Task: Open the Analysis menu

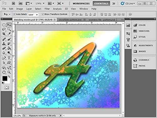Action: click(x=57, y=9)
